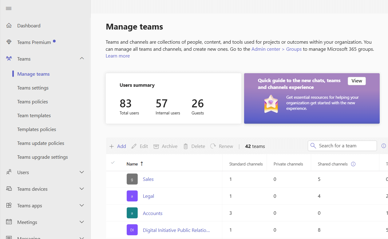The height and width of the screenshot is (239, 388).
Task: Expand the Meetings section
Action: [x=81, y=222]
